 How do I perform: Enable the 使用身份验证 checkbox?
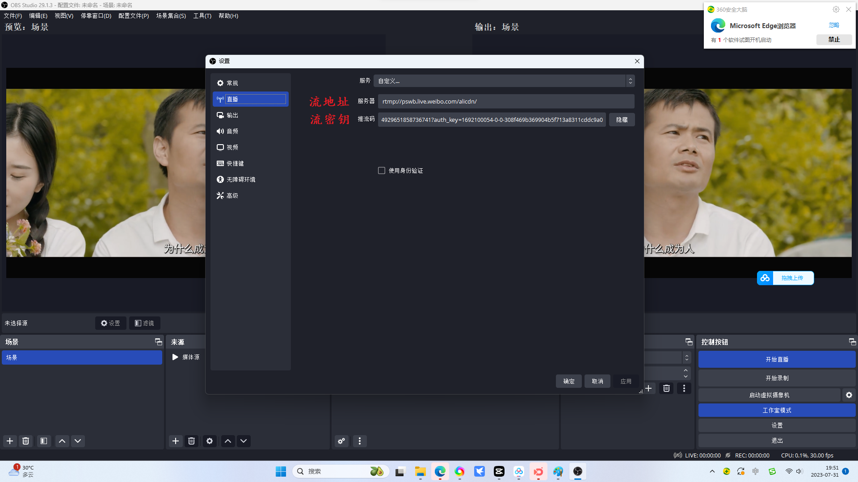click(382, 170)
